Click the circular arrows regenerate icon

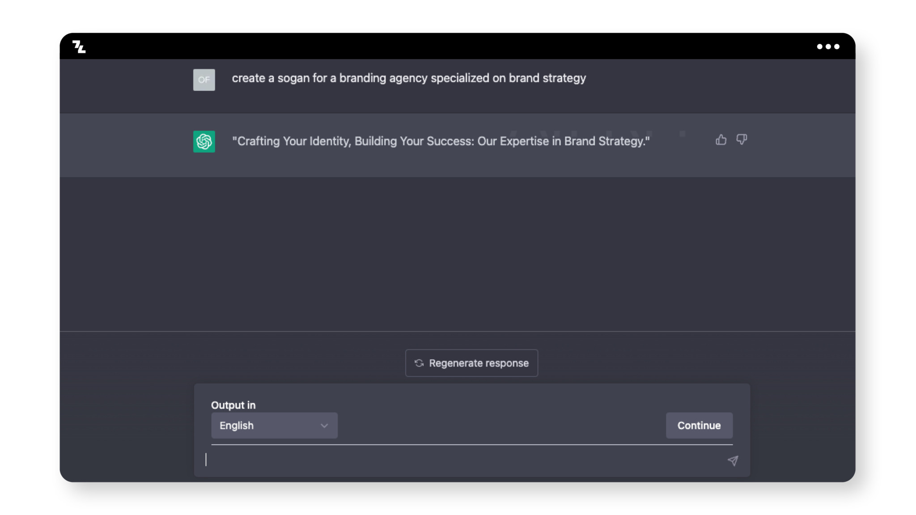click(x=419, y=363)
